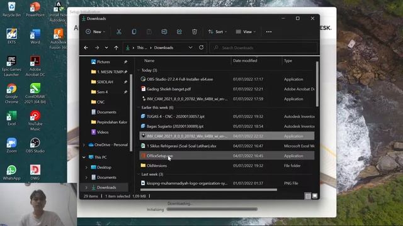Collapse the Last week (3) group

click(x=139, y=175)
